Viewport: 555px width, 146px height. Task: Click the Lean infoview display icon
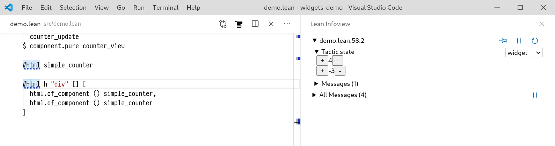[x=239, y=24]
